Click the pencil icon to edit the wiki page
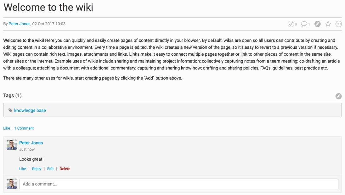The image size is (345, 195). coord(318,24)
